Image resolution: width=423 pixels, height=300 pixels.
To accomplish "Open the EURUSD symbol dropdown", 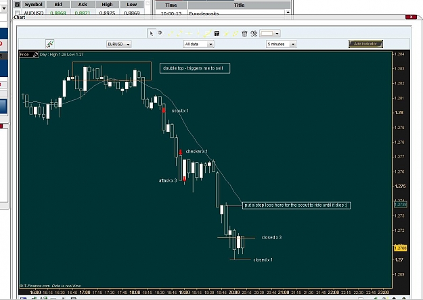I will tap(119, 44).
